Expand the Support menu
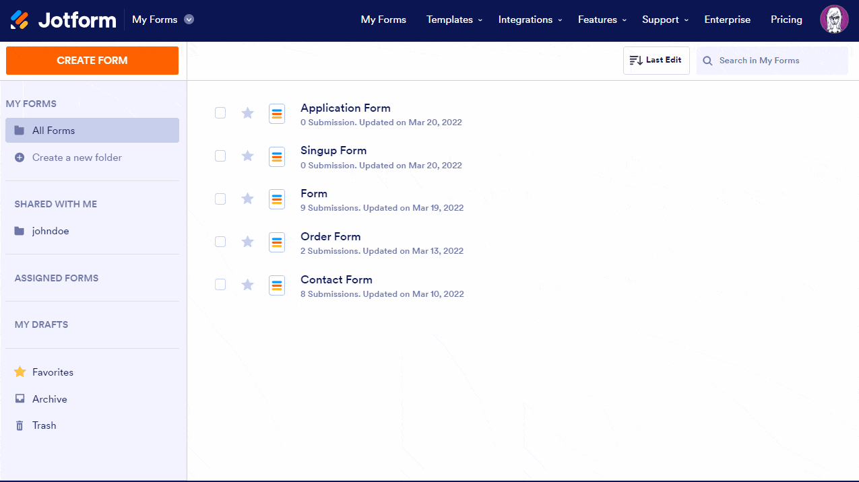This screenshot has width=859, height=482. click(666, 20)
